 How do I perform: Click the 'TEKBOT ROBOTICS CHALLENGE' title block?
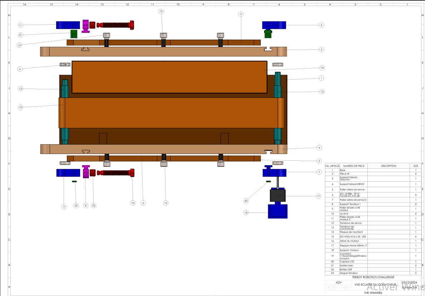373,277
